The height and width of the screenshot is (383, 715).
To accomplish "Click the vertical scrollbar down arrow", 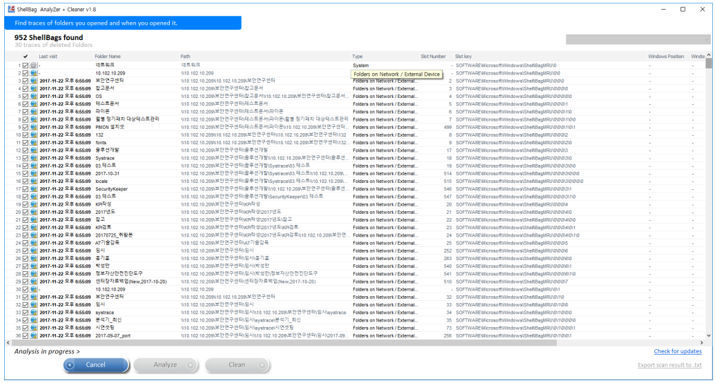I will 709,335.
